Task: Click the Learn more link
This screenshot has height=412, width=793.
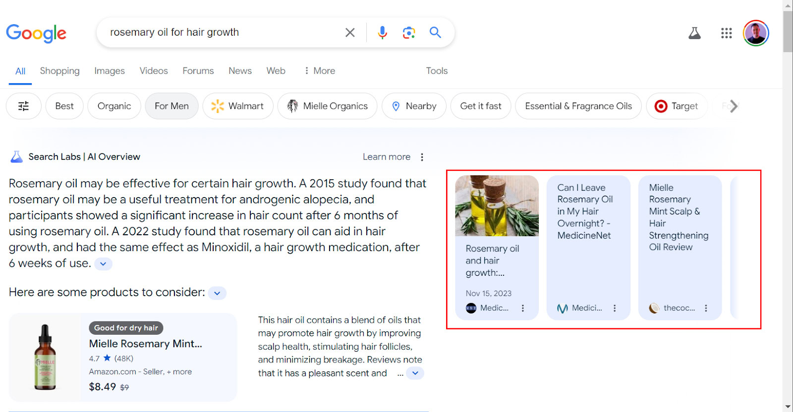Action: click(387, 157)
